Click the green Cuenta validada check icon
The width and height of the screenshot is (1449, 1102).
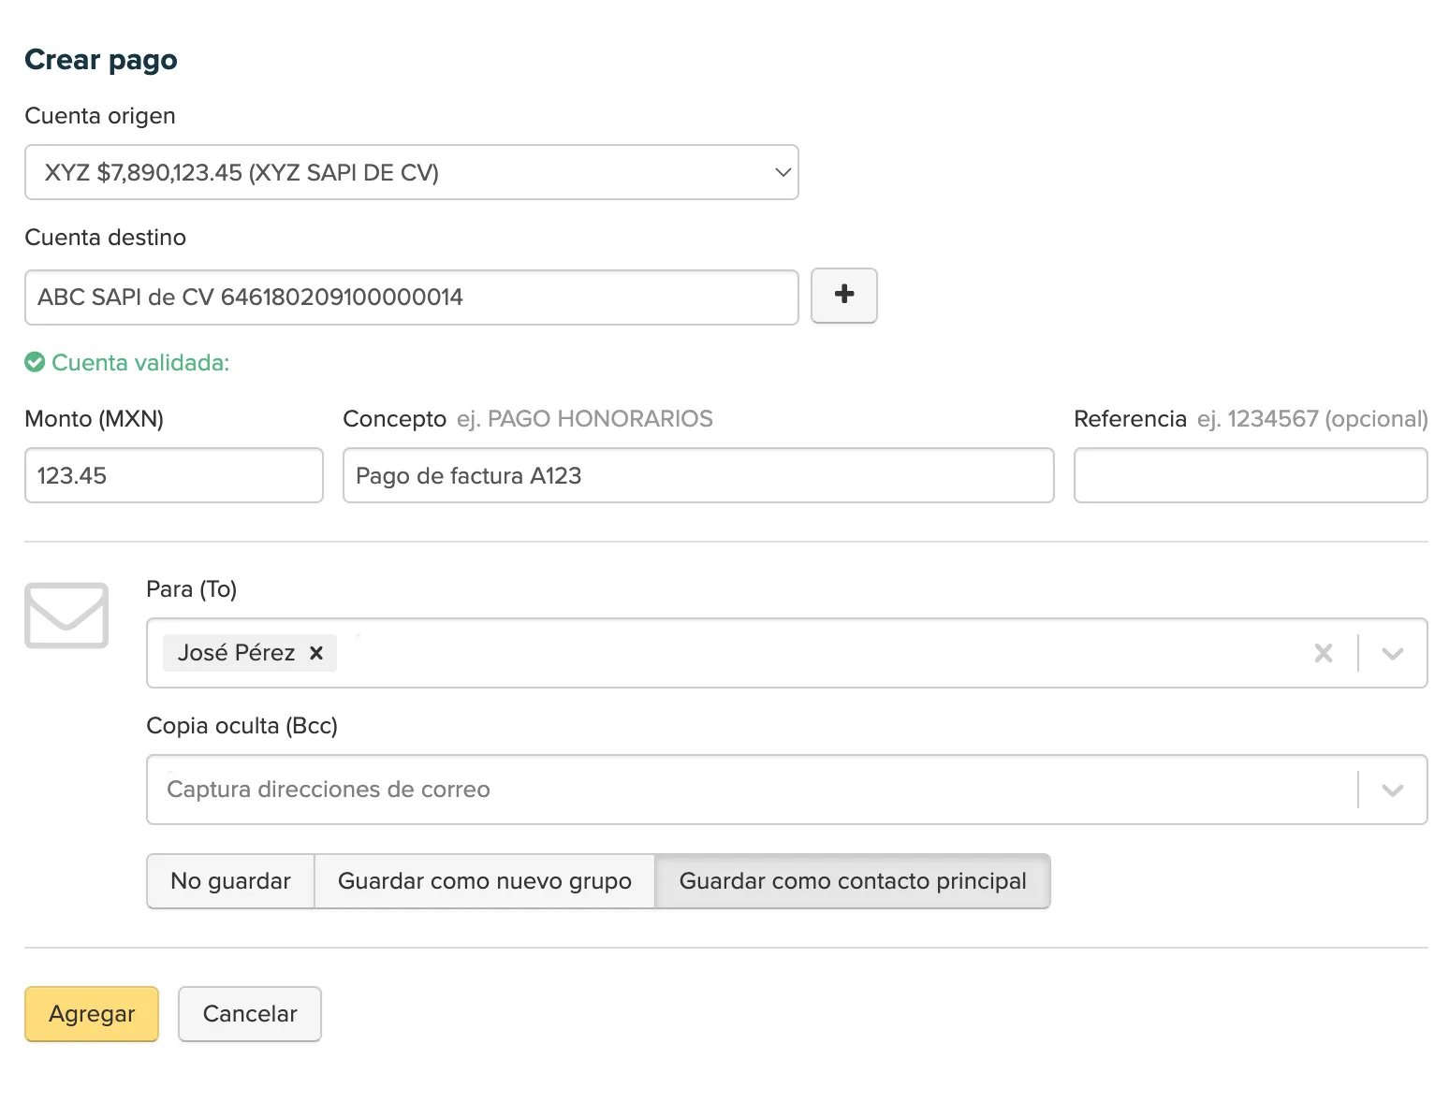pos(35,362)
